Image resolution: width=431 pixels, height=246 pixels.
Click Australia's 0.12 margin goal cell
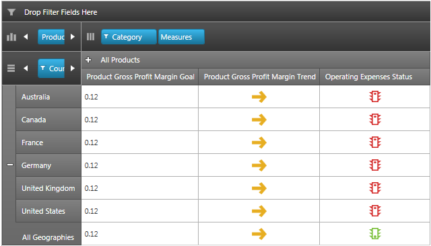pyautogui.click(x=139, y=97)
